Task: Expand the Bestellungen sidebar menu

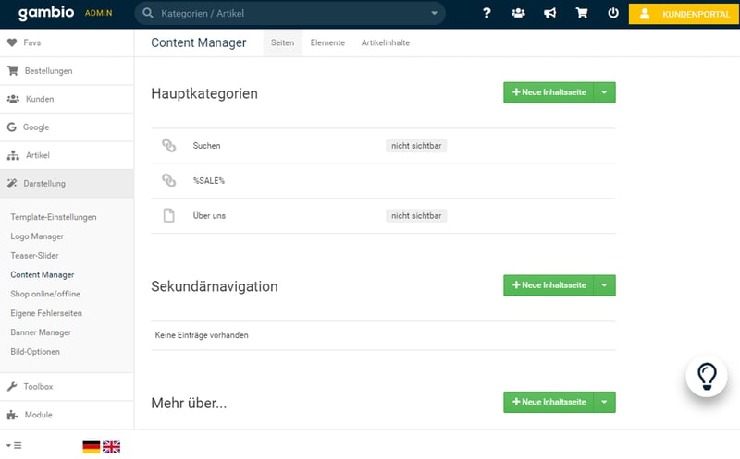Action: pyautogui.click(x=48, y=71)
